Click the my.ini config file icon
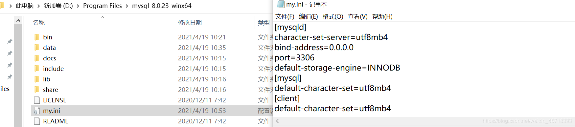This screenshot has height=127, width=575. 37,111
